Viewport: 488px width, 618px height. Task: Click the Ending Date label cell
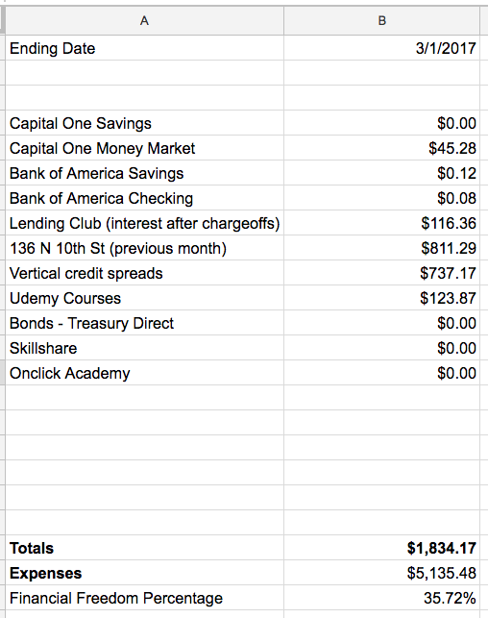pyautogui.click(x=144, y=48)
